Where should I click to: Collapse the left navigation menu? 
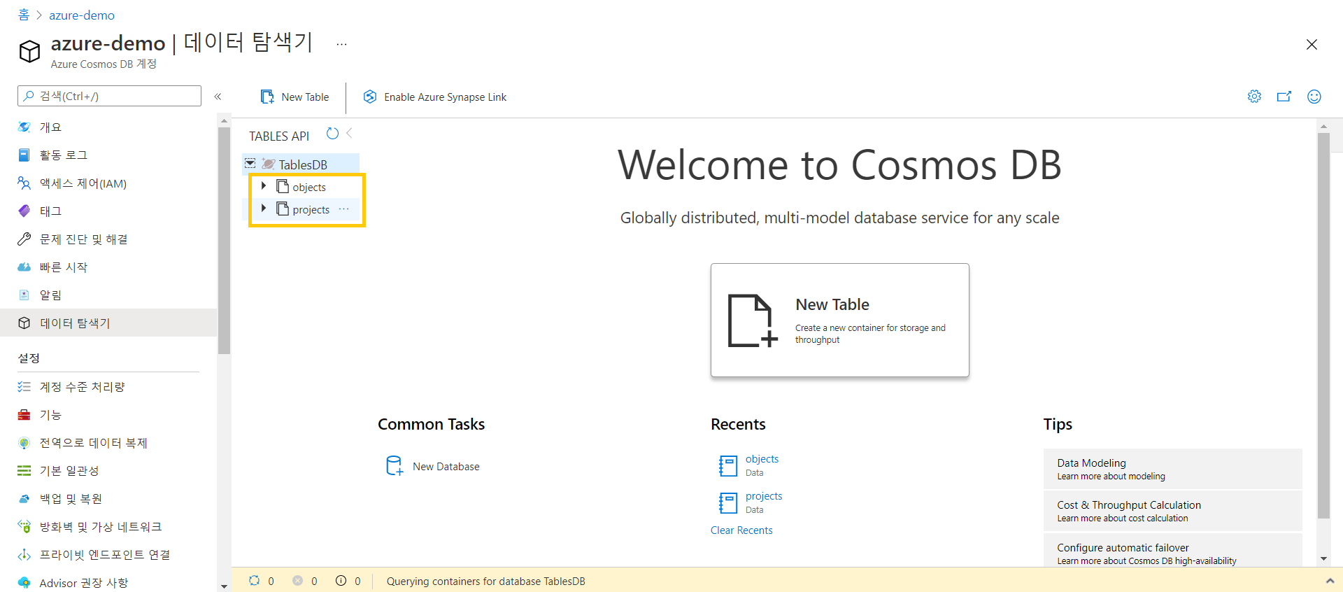tap(218, 97)
